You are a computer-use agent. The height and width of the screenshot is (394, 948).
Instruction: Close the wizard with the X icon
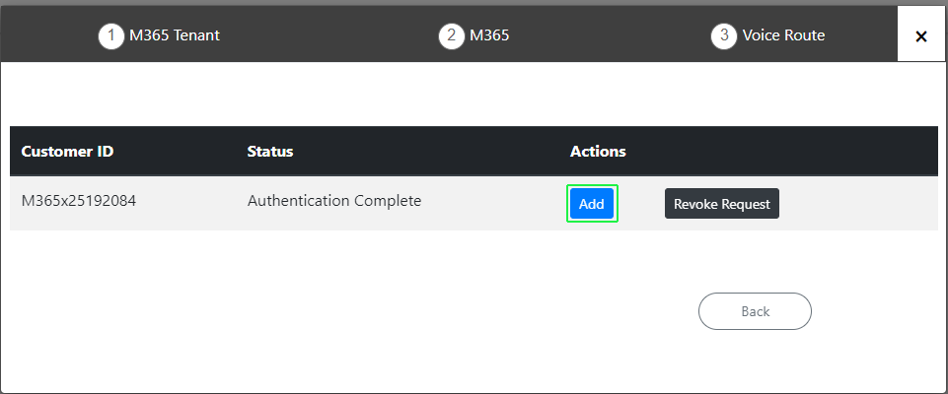[x=920, y=35]
